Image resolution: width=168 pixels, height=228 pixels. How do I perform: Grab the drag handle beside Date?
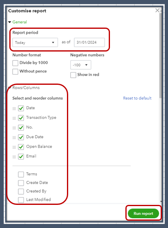coord(14,108)
